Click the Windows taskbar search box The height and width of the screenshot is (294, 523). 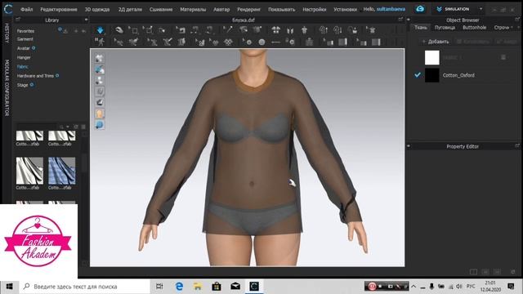pyautogui.click(x=84, y=287)
